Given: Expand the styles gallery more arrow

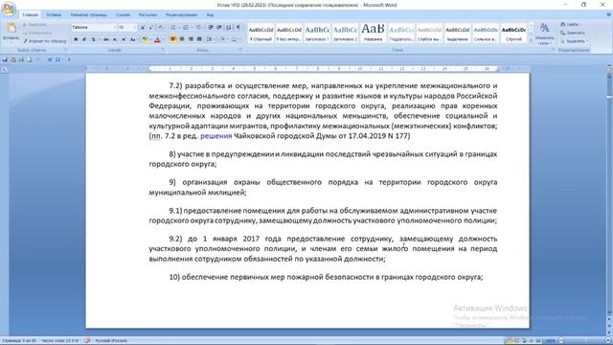Looking at the screenshot, I should (531, 40).
